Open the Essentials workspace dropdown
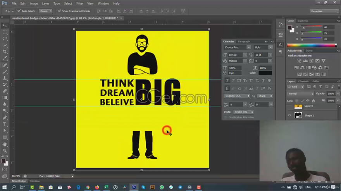Viewport: 341px width, 191px height. tap(325, 11)
